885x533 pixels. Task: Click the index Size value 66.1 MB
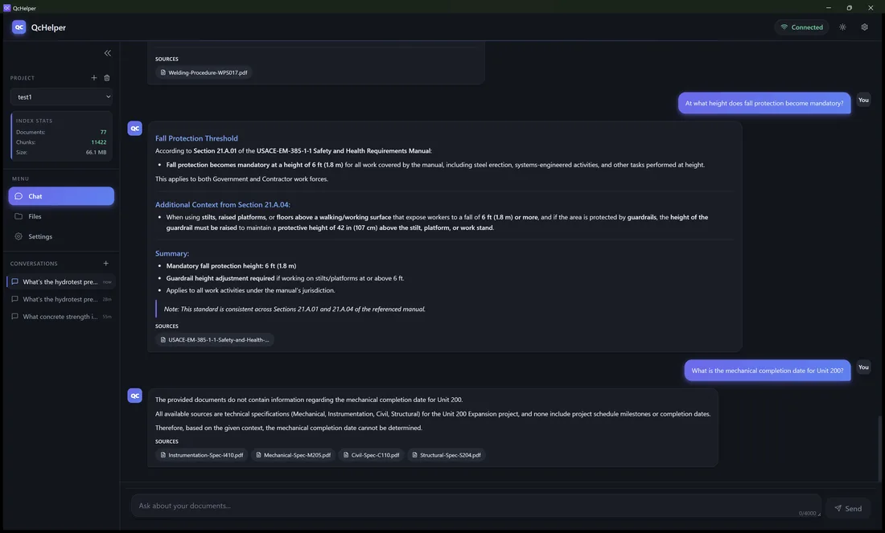[96, 152]
